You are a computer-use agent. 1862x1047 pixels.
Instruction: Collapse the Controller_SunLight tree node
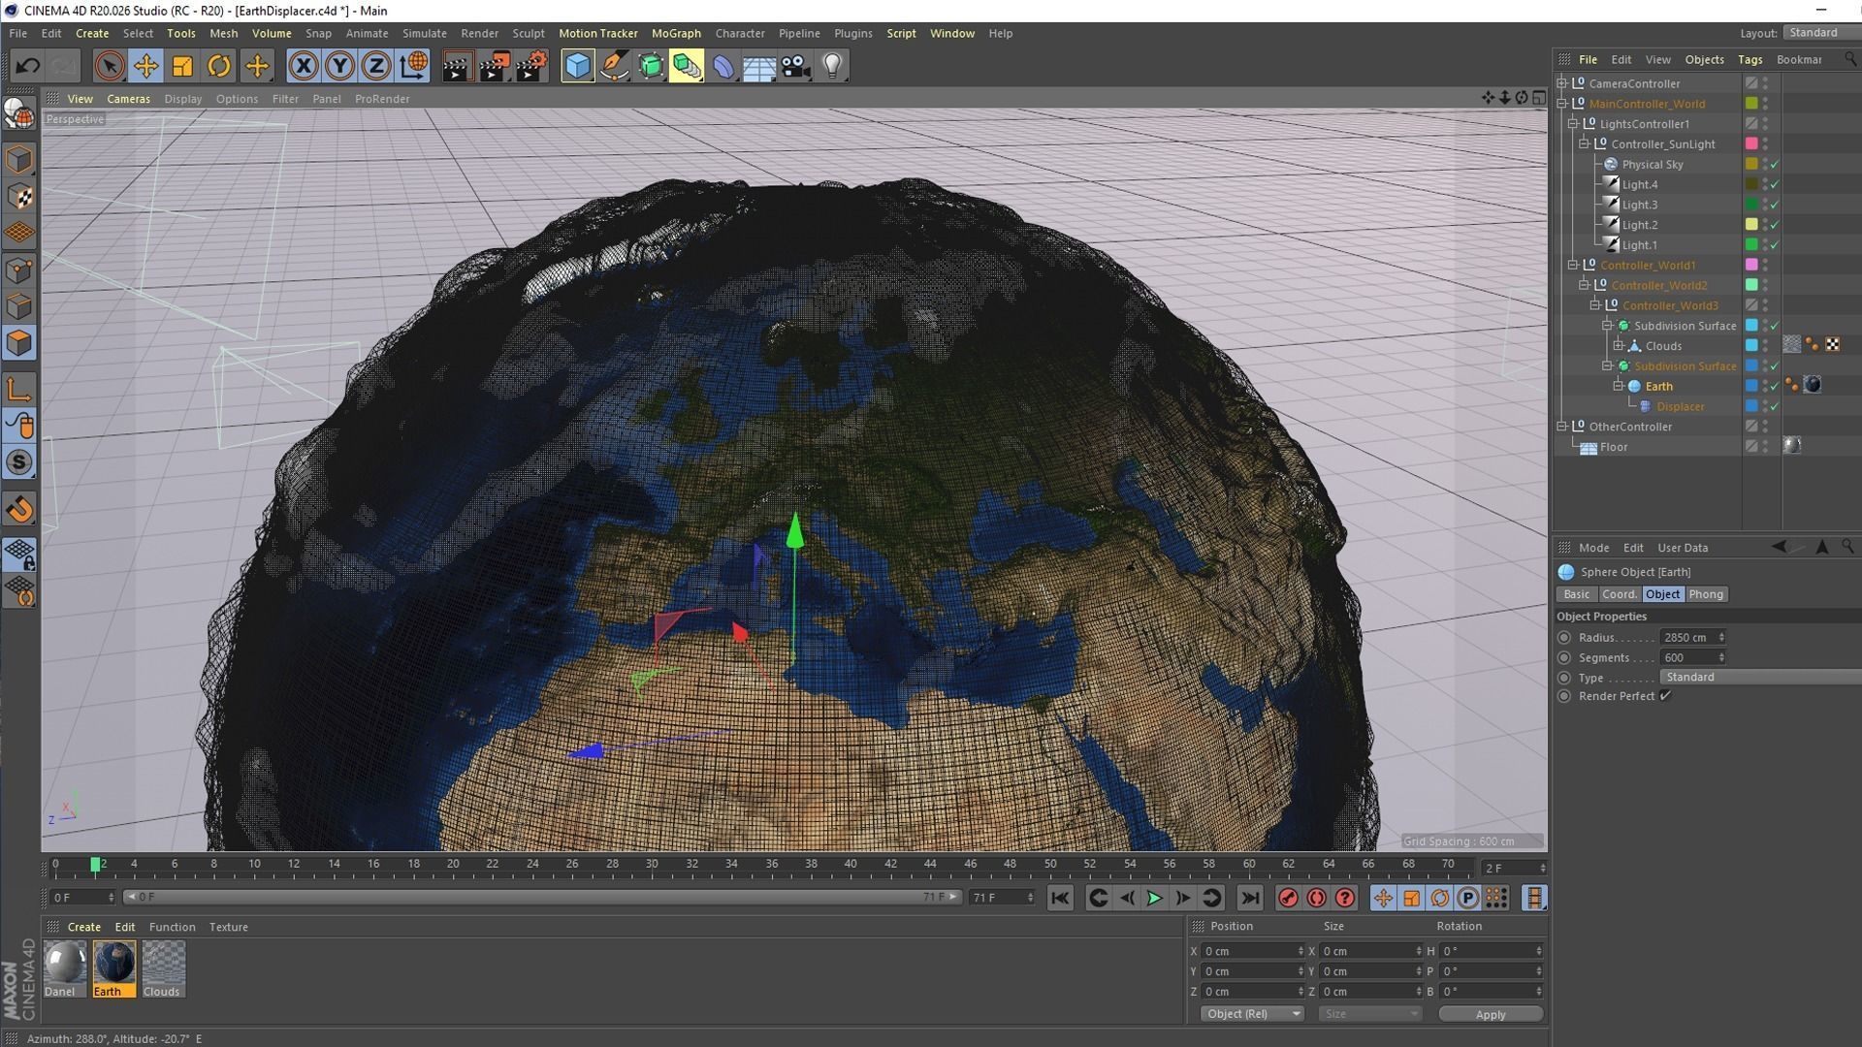[x=1585, y=143]
